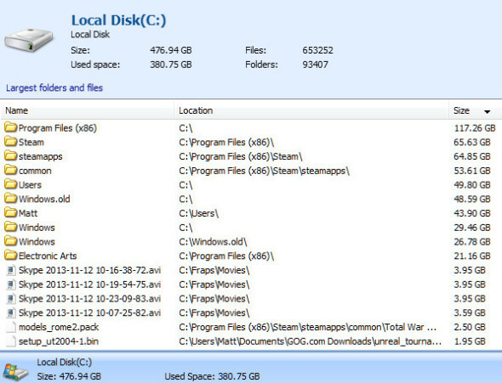Click the 2.50 GB size value
The width and height of the screenshot is (502, 383).
point(470,327)
